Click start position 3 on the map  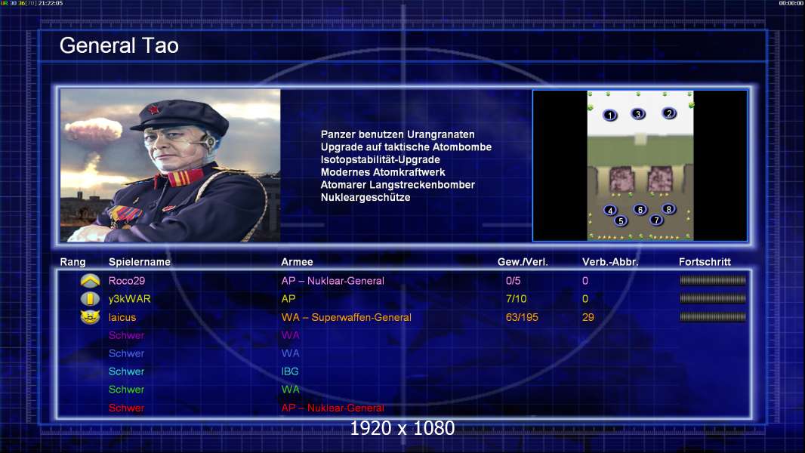coord(637,114)
